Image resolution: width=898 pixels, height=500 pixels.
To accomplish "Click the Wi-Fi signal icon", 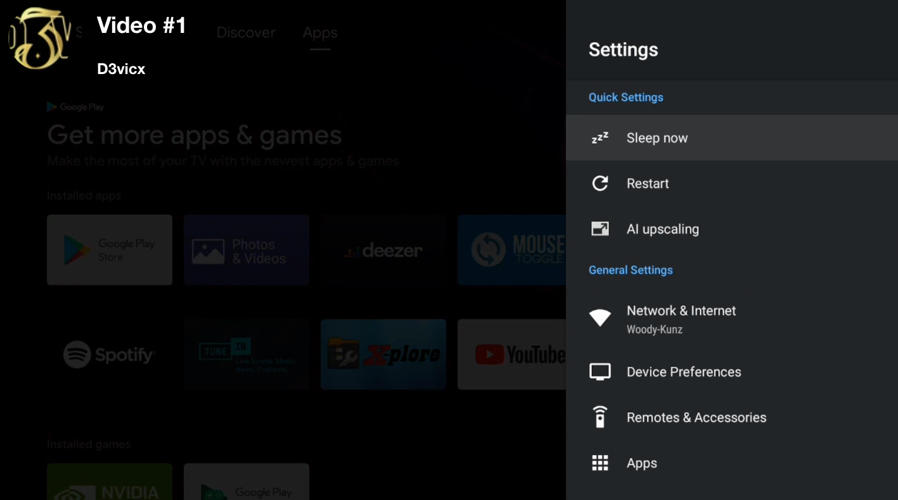I will 600,318.
